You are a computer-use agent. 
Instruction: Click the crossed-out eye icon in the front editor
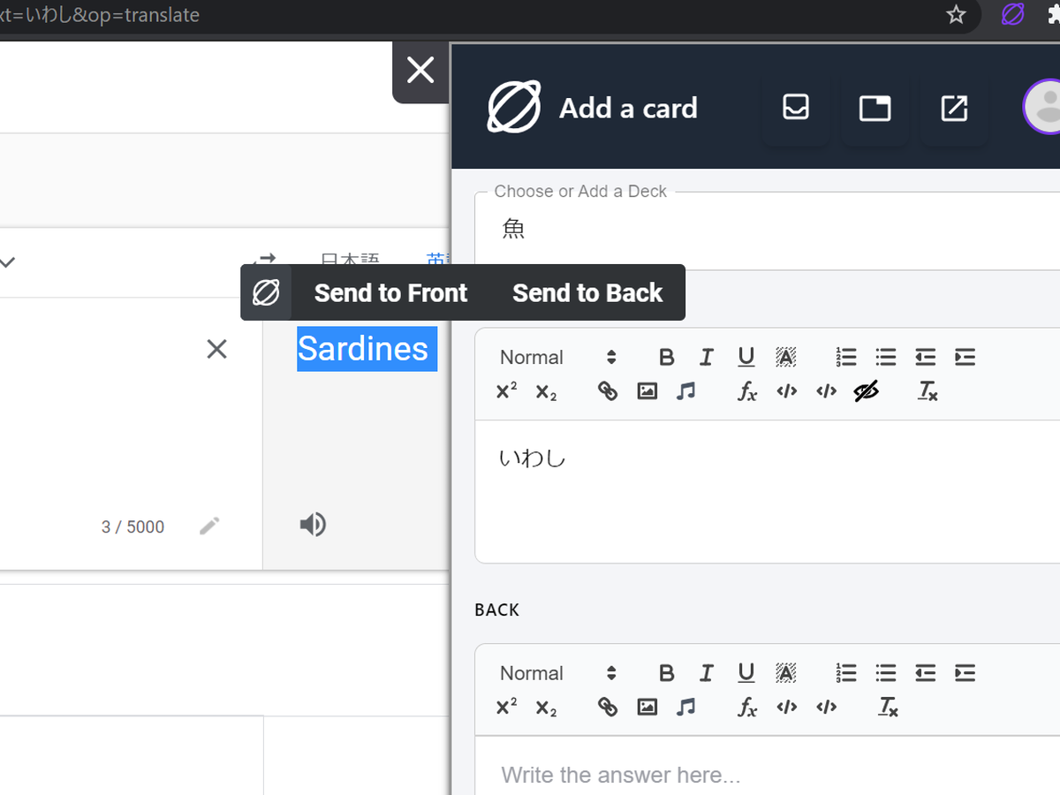[x=867, y=391]
